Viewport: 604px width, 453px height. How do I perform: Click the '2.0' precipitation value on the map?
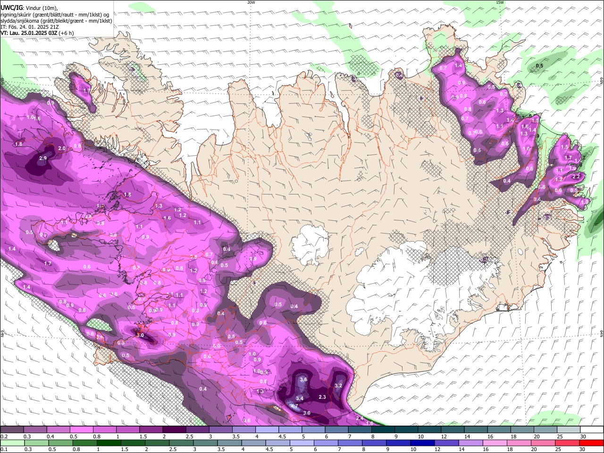[x=61, y=148]
